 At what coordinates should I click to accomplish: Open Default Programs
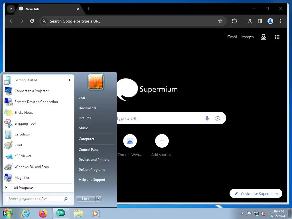coord(92,170)
